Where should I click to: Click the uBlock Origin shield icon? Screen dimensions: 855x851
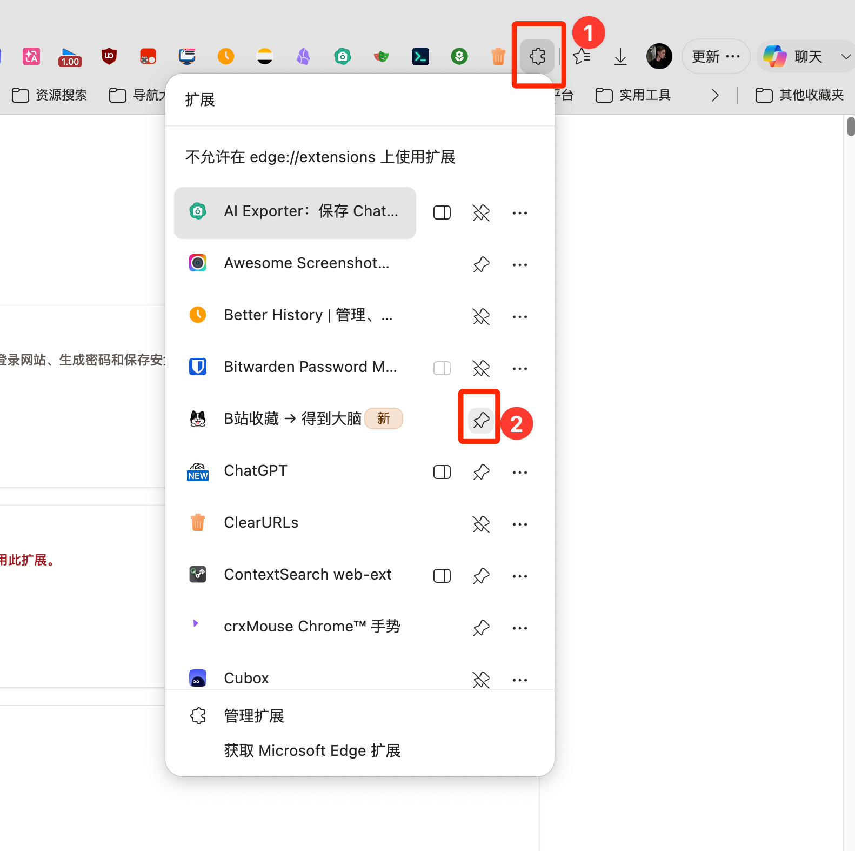point(109,56)
